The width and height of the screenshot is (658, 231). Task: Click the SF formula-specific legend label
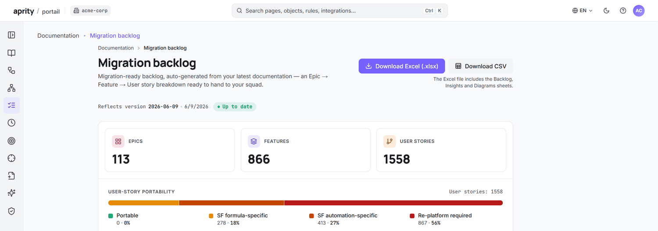point(242,215)
